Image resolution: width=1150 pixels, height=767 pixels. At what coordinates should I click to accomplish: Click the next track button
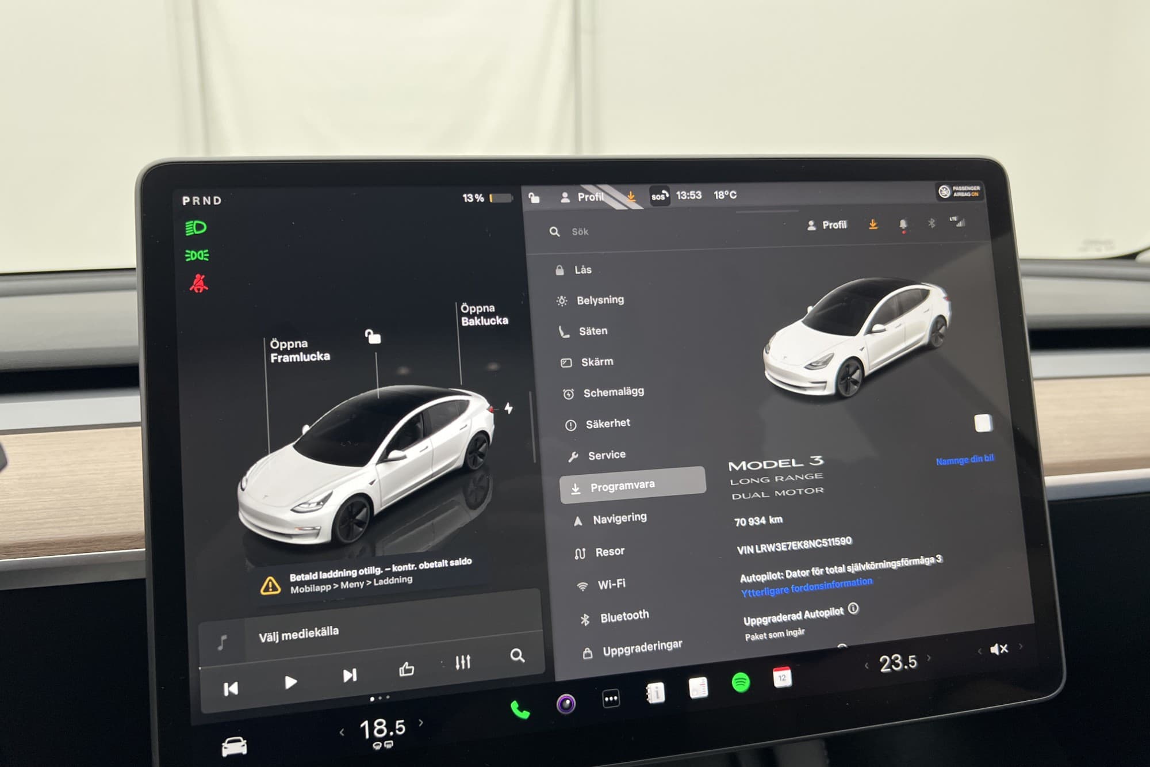click(350, 676)
